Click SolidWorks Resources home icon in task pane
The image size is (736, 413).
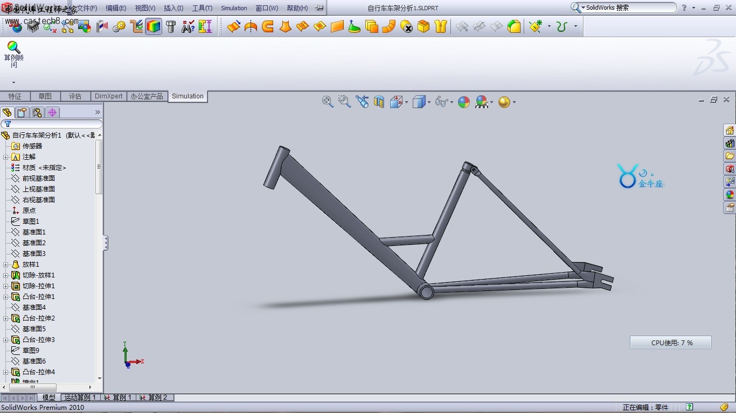pyautogui.click(x=730, y=130)
